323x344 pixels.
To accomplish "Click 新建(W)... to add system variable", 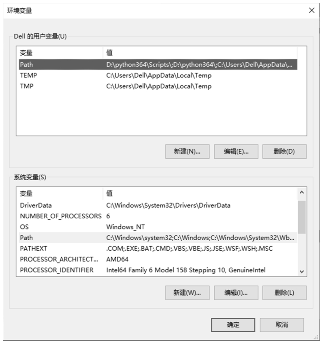I will coord(187,293).
